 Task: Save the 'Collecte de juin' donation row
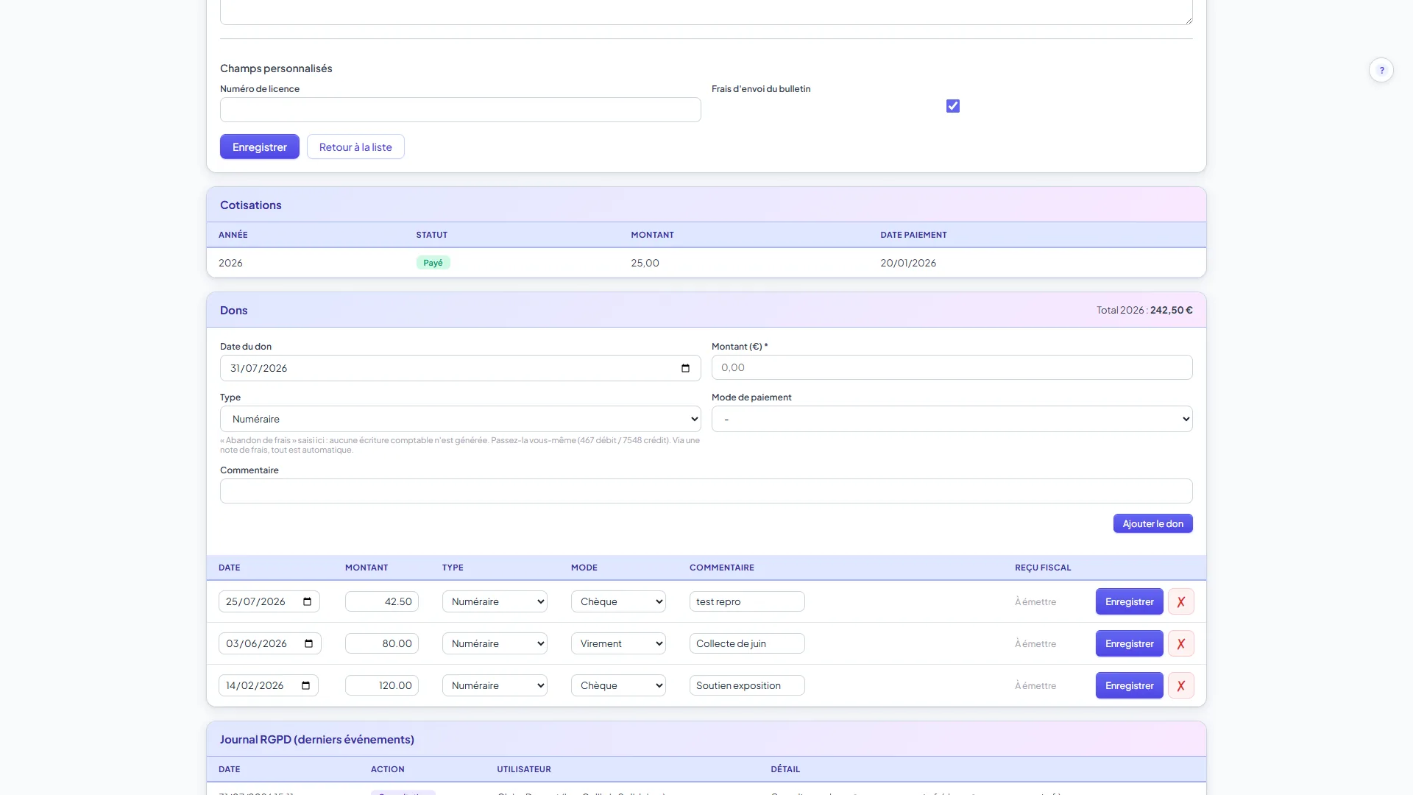tap(1129, 643)
